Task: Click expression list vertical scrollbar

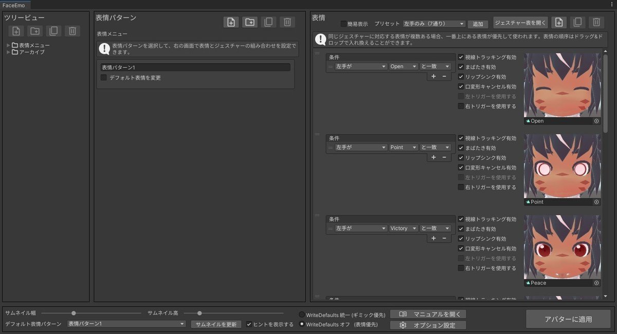Action: (605, 92)
